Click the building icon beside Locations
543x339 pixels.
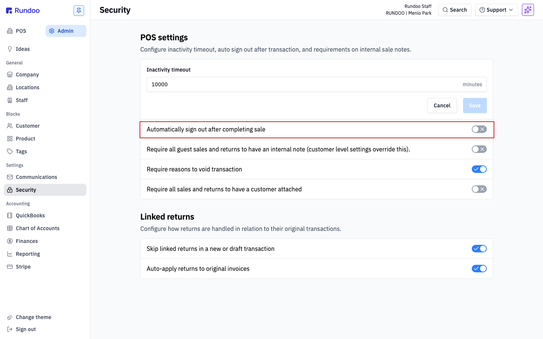click(10, 87)
